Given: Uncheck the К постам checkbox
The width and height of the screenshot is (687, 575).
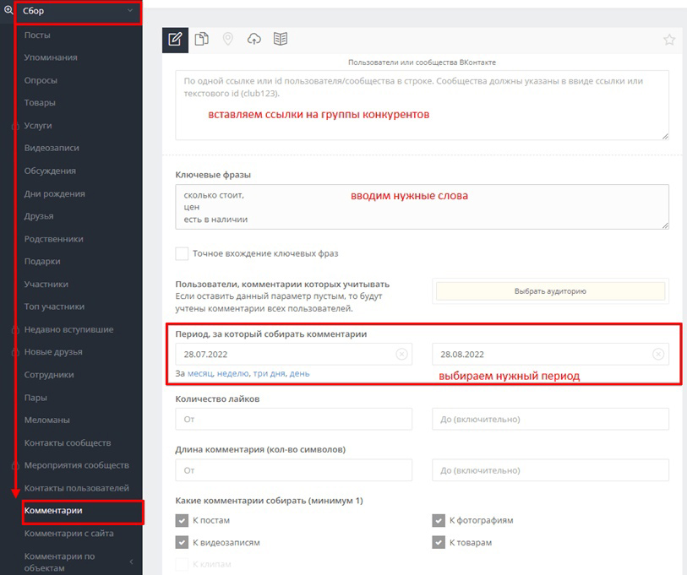Looking at the screenshot, I should coord(182,520).
